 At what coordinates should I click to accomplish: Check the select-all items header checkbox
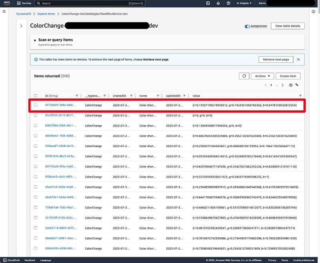pyautogui.click(x=36, y=96)
